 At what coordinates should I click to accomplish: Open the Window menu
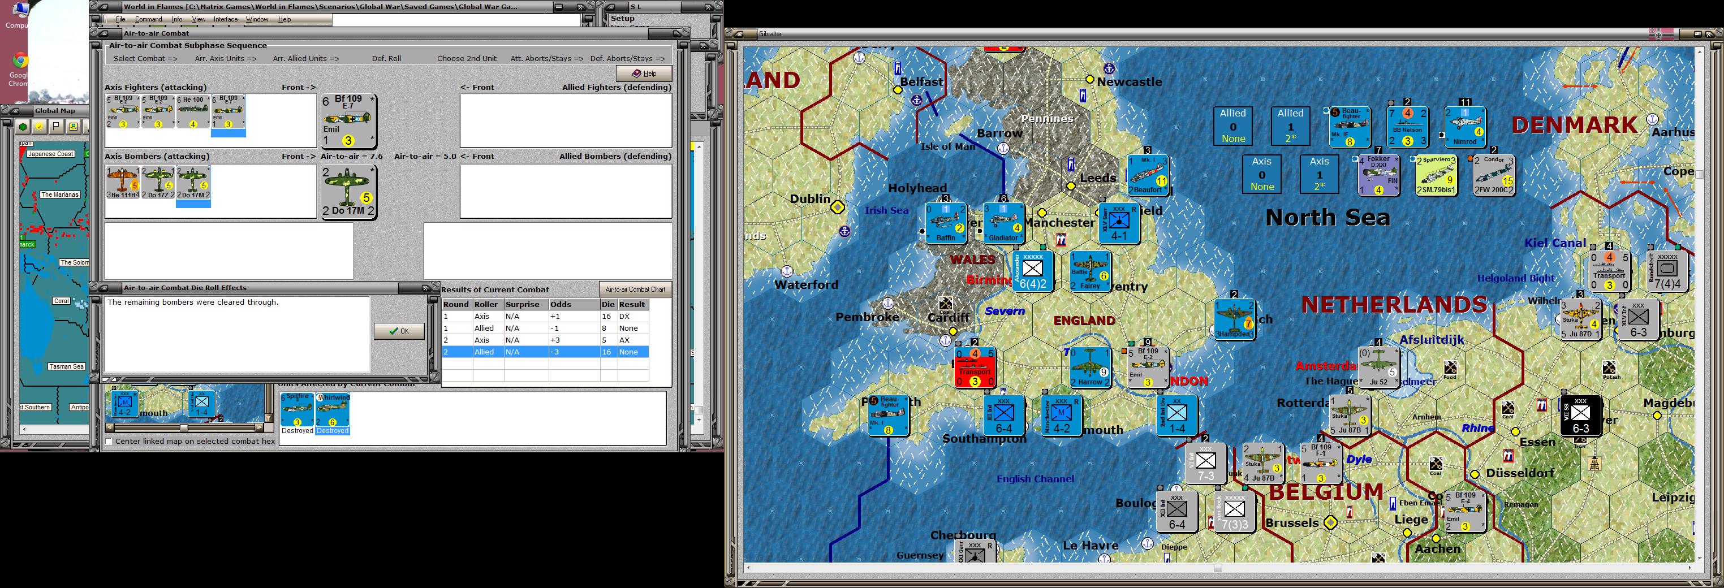pos(257,19)
